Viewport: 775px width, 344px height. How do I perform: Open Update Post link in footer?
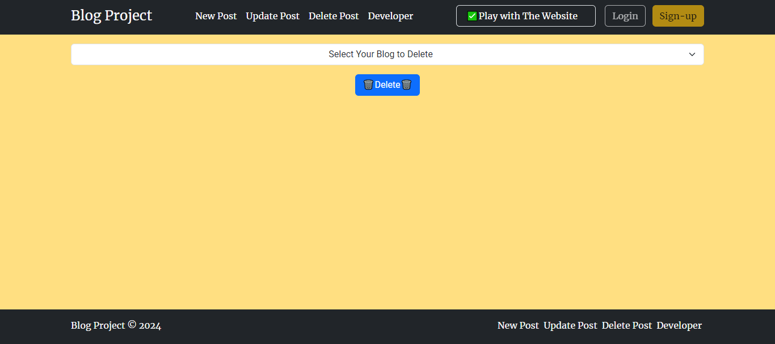click(x=570, y=325)
